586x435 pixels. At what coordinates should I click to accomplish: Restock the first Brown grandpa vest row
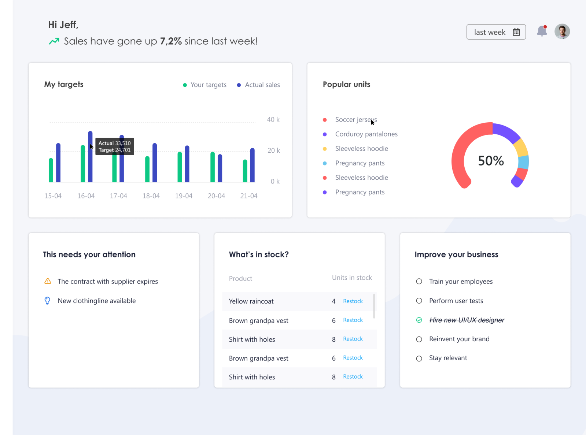pos(353,320)
